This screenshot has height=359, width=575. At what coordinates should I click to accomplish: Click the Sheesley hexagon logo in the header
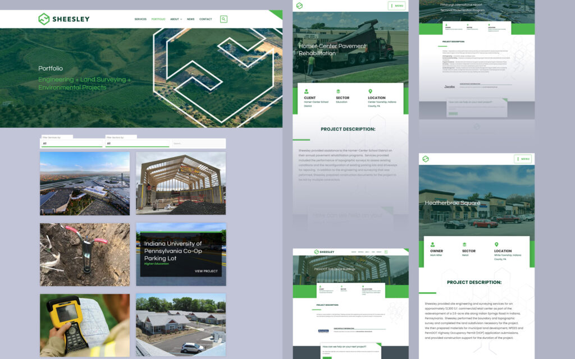[45, 18]
